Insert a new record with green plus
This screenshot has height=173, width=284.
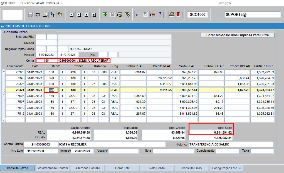[105, 15]
